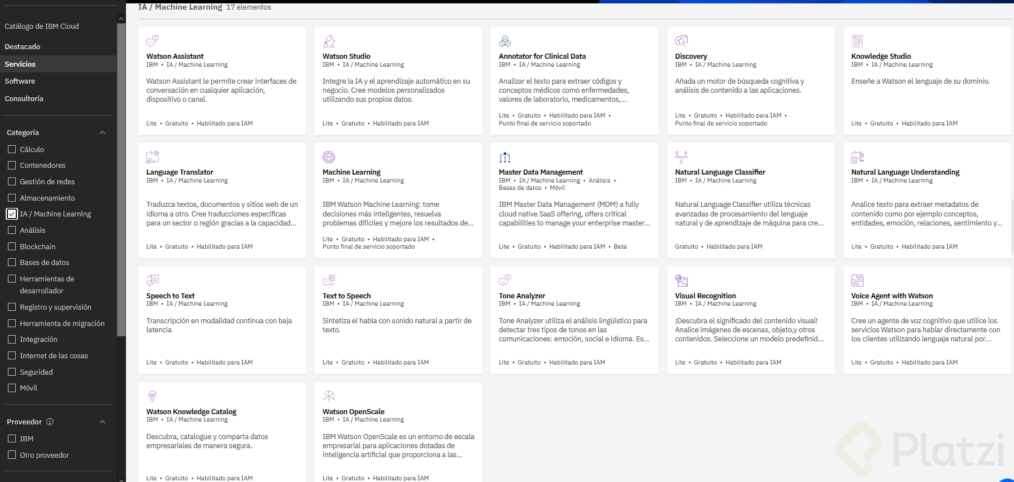Open Catálogo de IBM Cloud heading link
Viewport: 1014px width, 482px height.
42,26
